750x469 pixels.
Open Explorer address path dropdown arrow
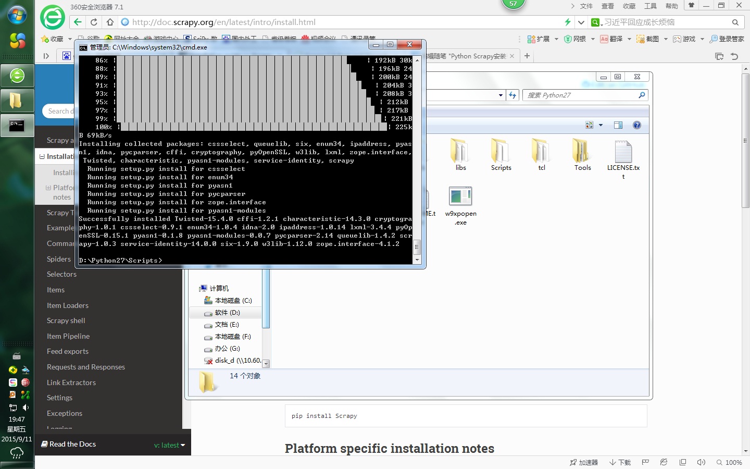pos(501,95)
